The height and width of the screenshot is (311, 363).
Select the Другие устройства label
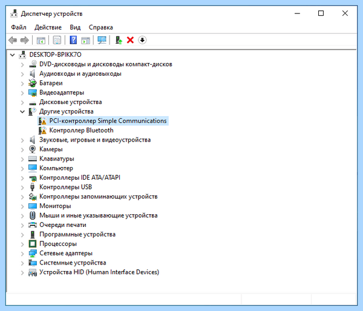(66, 111)
